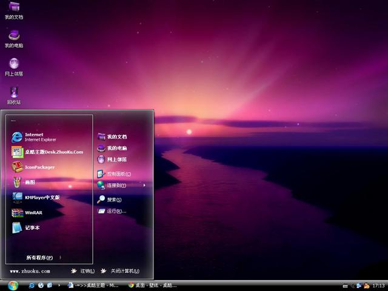Viewport: 388px width, 291px height.
Task: Click the Start orb on taskbar
Action: [13, 285]
